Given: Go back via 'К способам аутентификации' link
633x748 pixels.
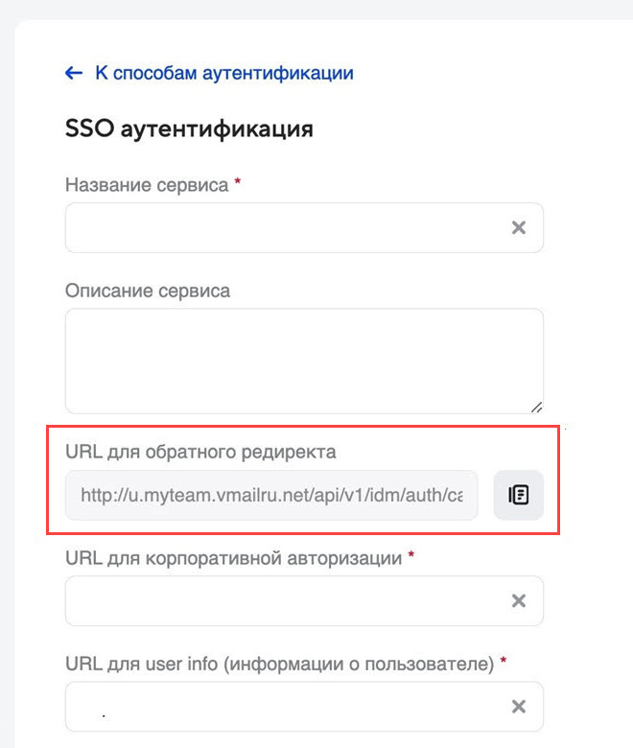Looking at the screenshot, I should click(x=224, y=73).
